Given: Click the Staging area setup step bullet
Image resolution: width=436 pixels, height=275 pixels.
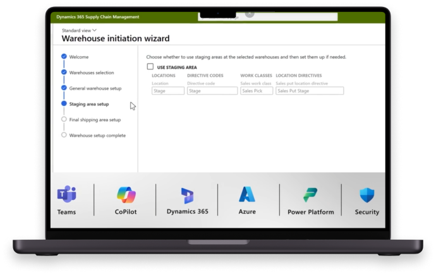Looking at the screenshot, I should [64, 103].
